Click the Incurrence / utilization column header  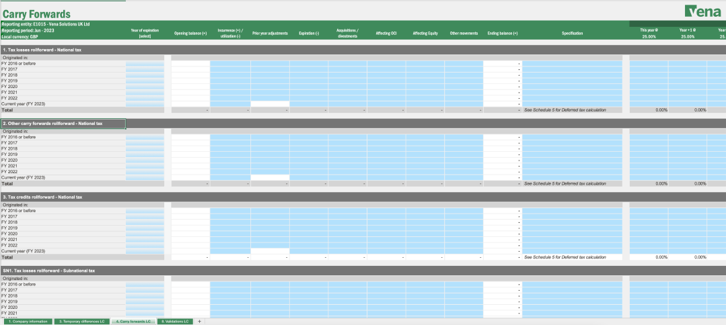pos(230,34)
